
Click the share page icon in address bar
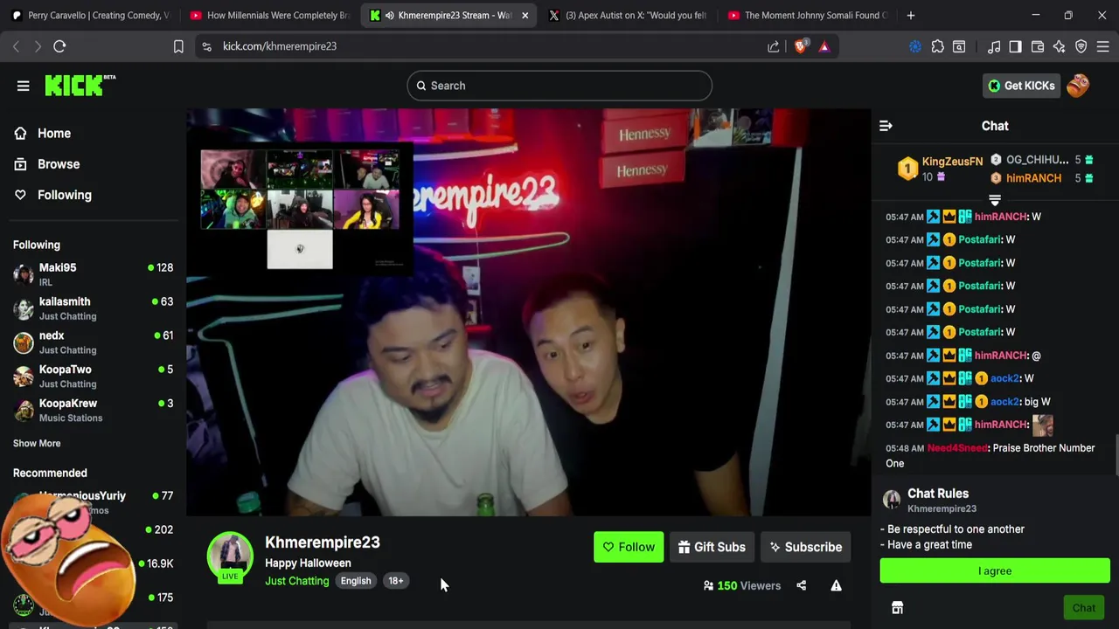click(774, 46)
